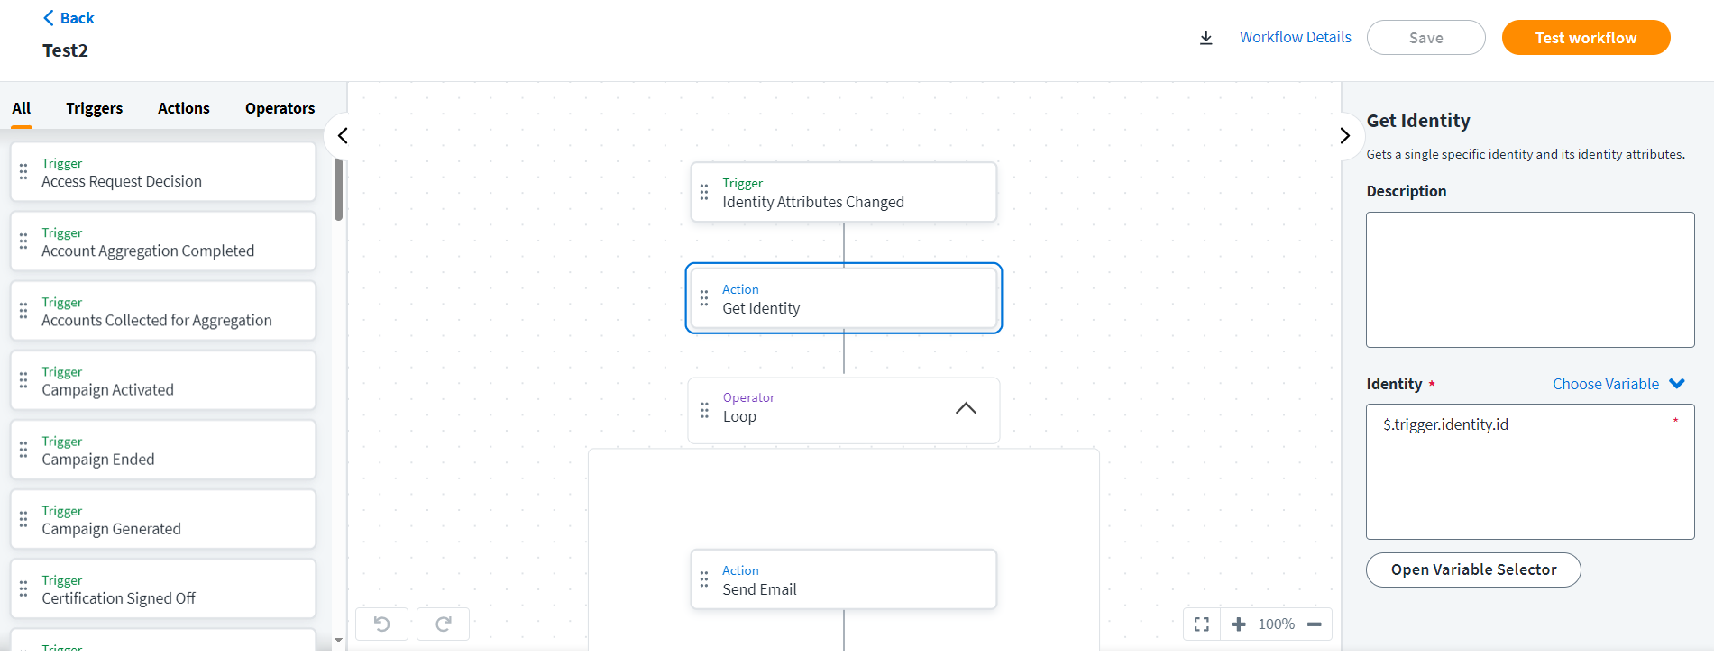This screenshot has width=1714, height=665.
Task: Select the Send Email action node
Action: 843,579
